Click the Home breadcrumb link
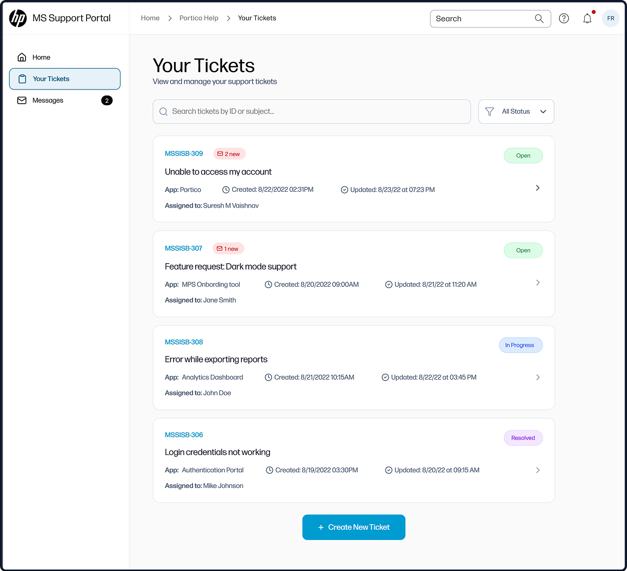The image size is (627, 571). [150, 18]
